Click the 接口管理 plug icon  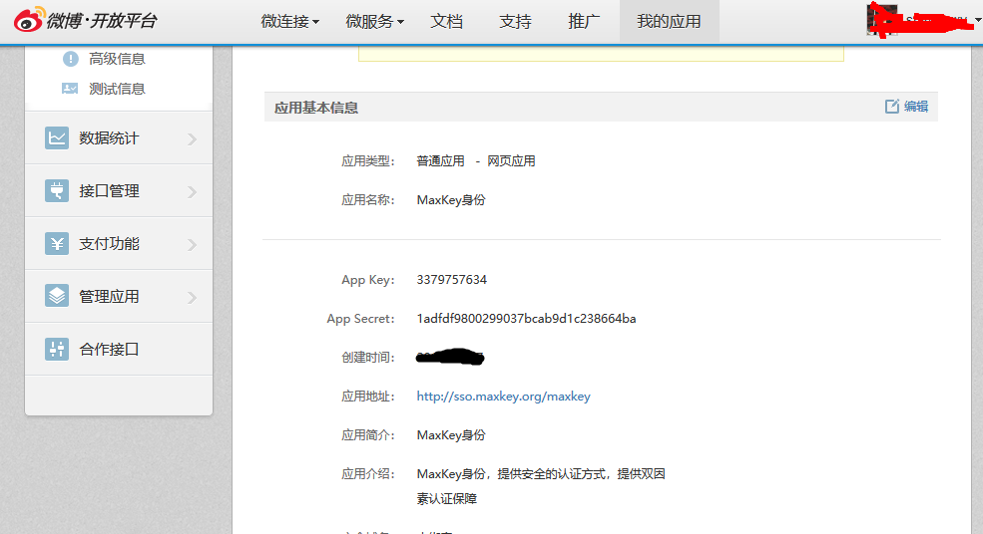57,191
